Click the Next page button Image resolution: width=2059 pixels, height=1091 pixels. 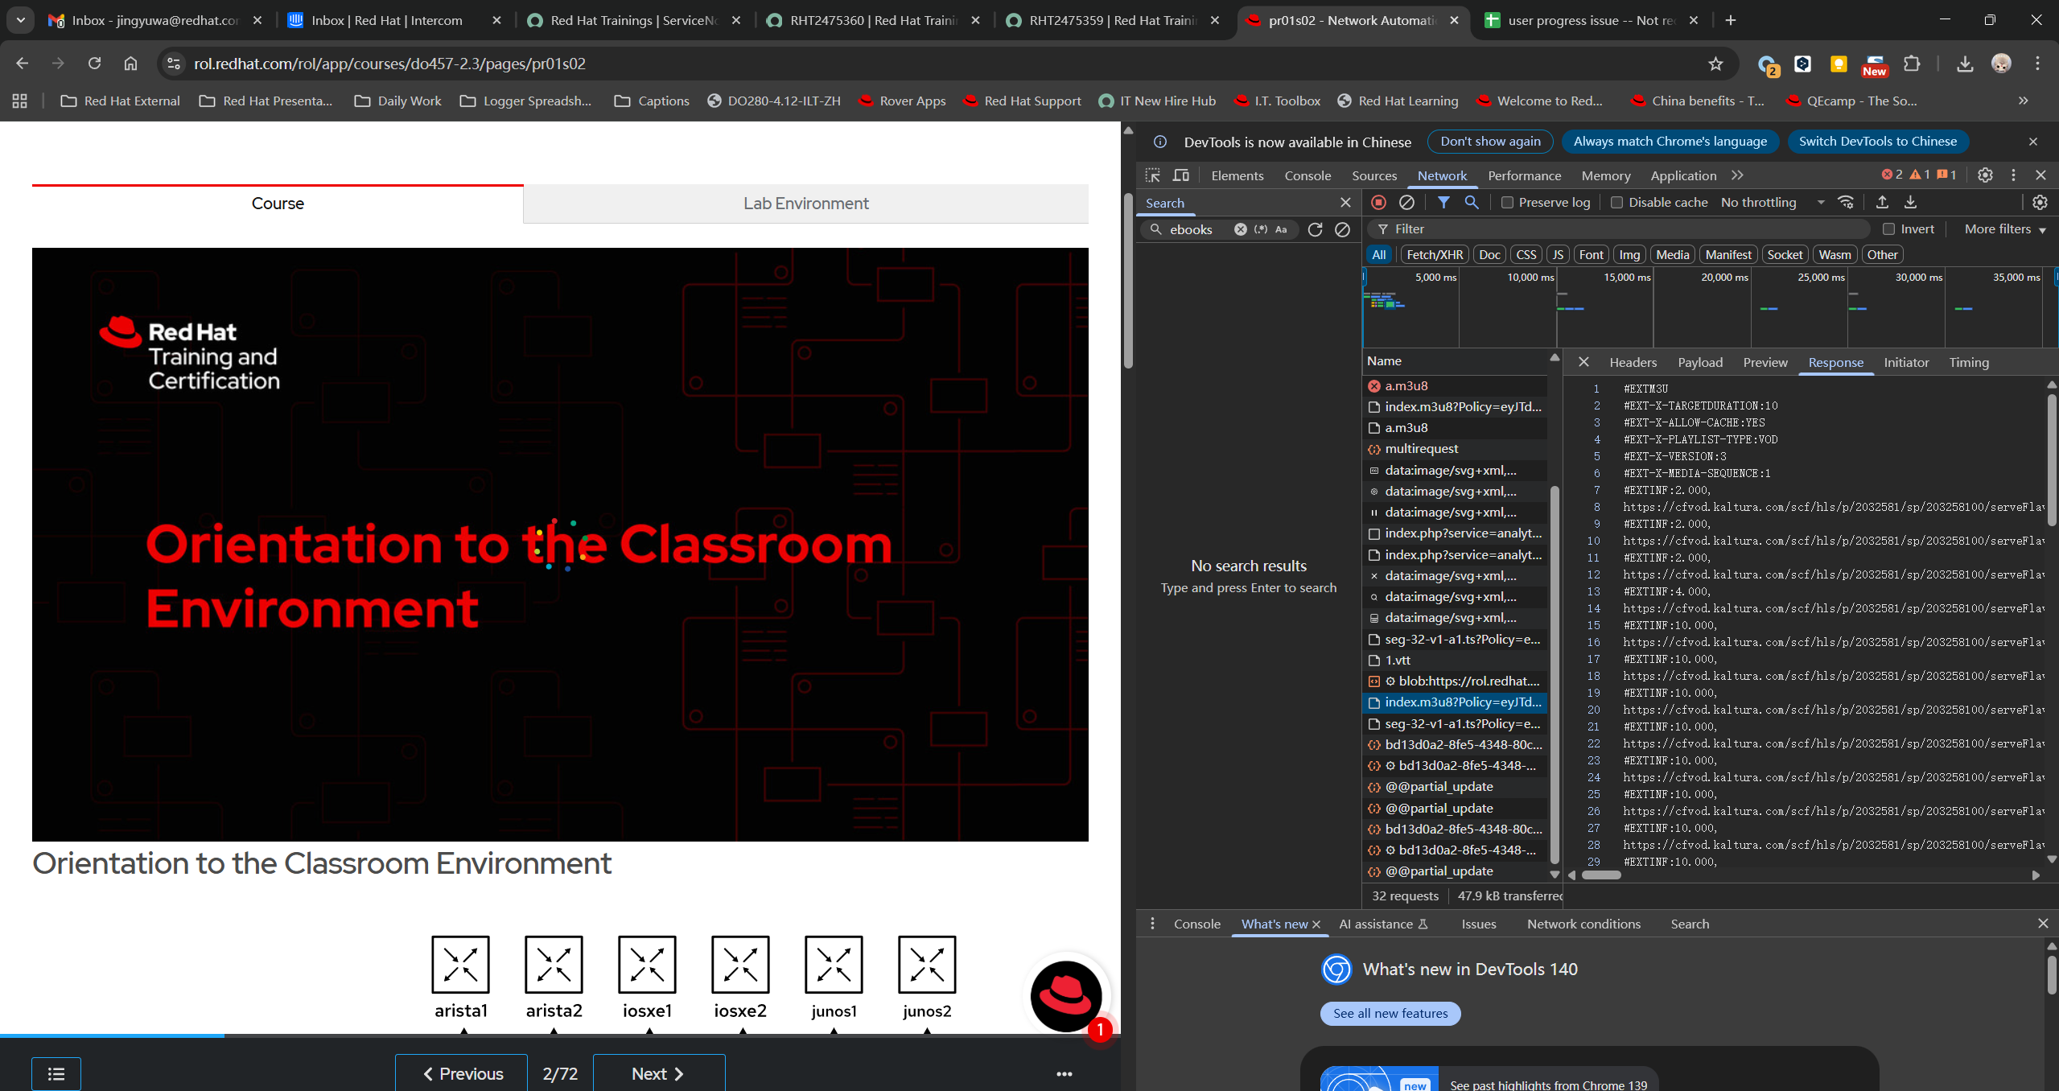tap(658, 1073)
